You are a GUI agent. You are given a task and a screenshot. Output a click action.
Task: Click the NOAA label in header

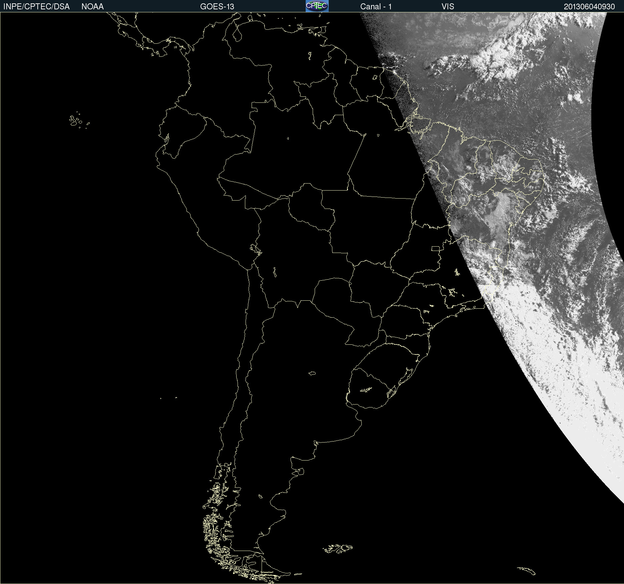click(92, 7)
